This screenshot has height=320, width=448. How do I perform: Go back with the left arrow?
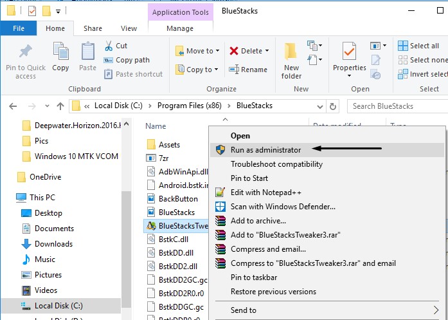[x=13, y=106]
